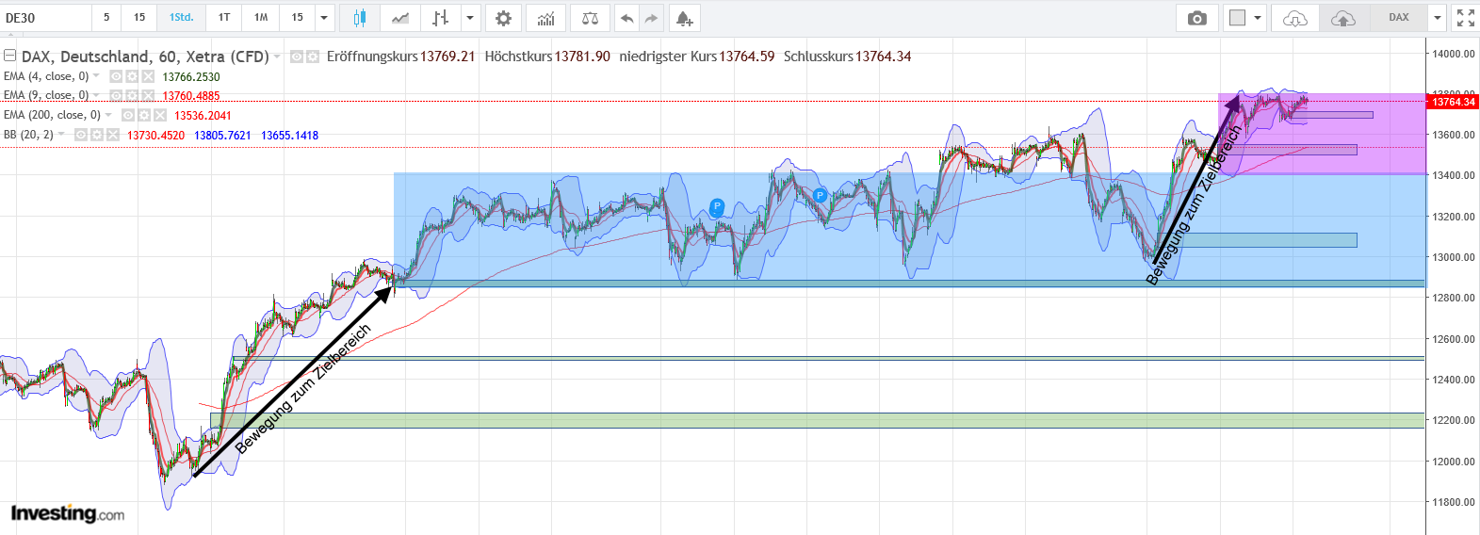Viewport: 1480px width, 535px height.
Task: Switch to line chart style
Action: 400,18
